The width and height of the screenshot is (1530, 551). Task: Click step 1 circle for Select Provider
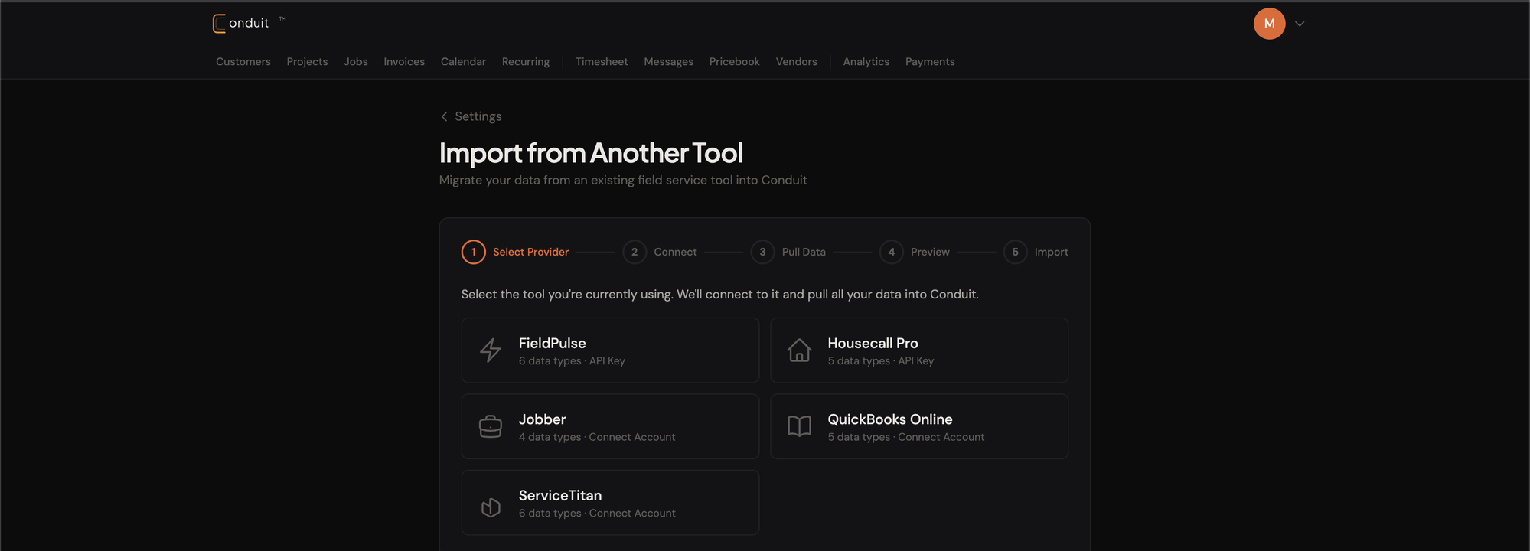474,252
